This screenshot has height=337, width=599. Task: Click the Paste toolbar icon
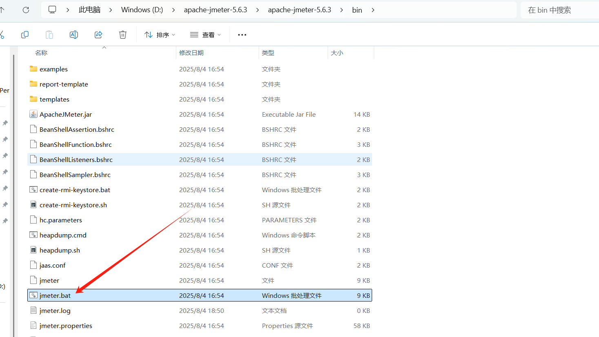(x=49, y=35)
